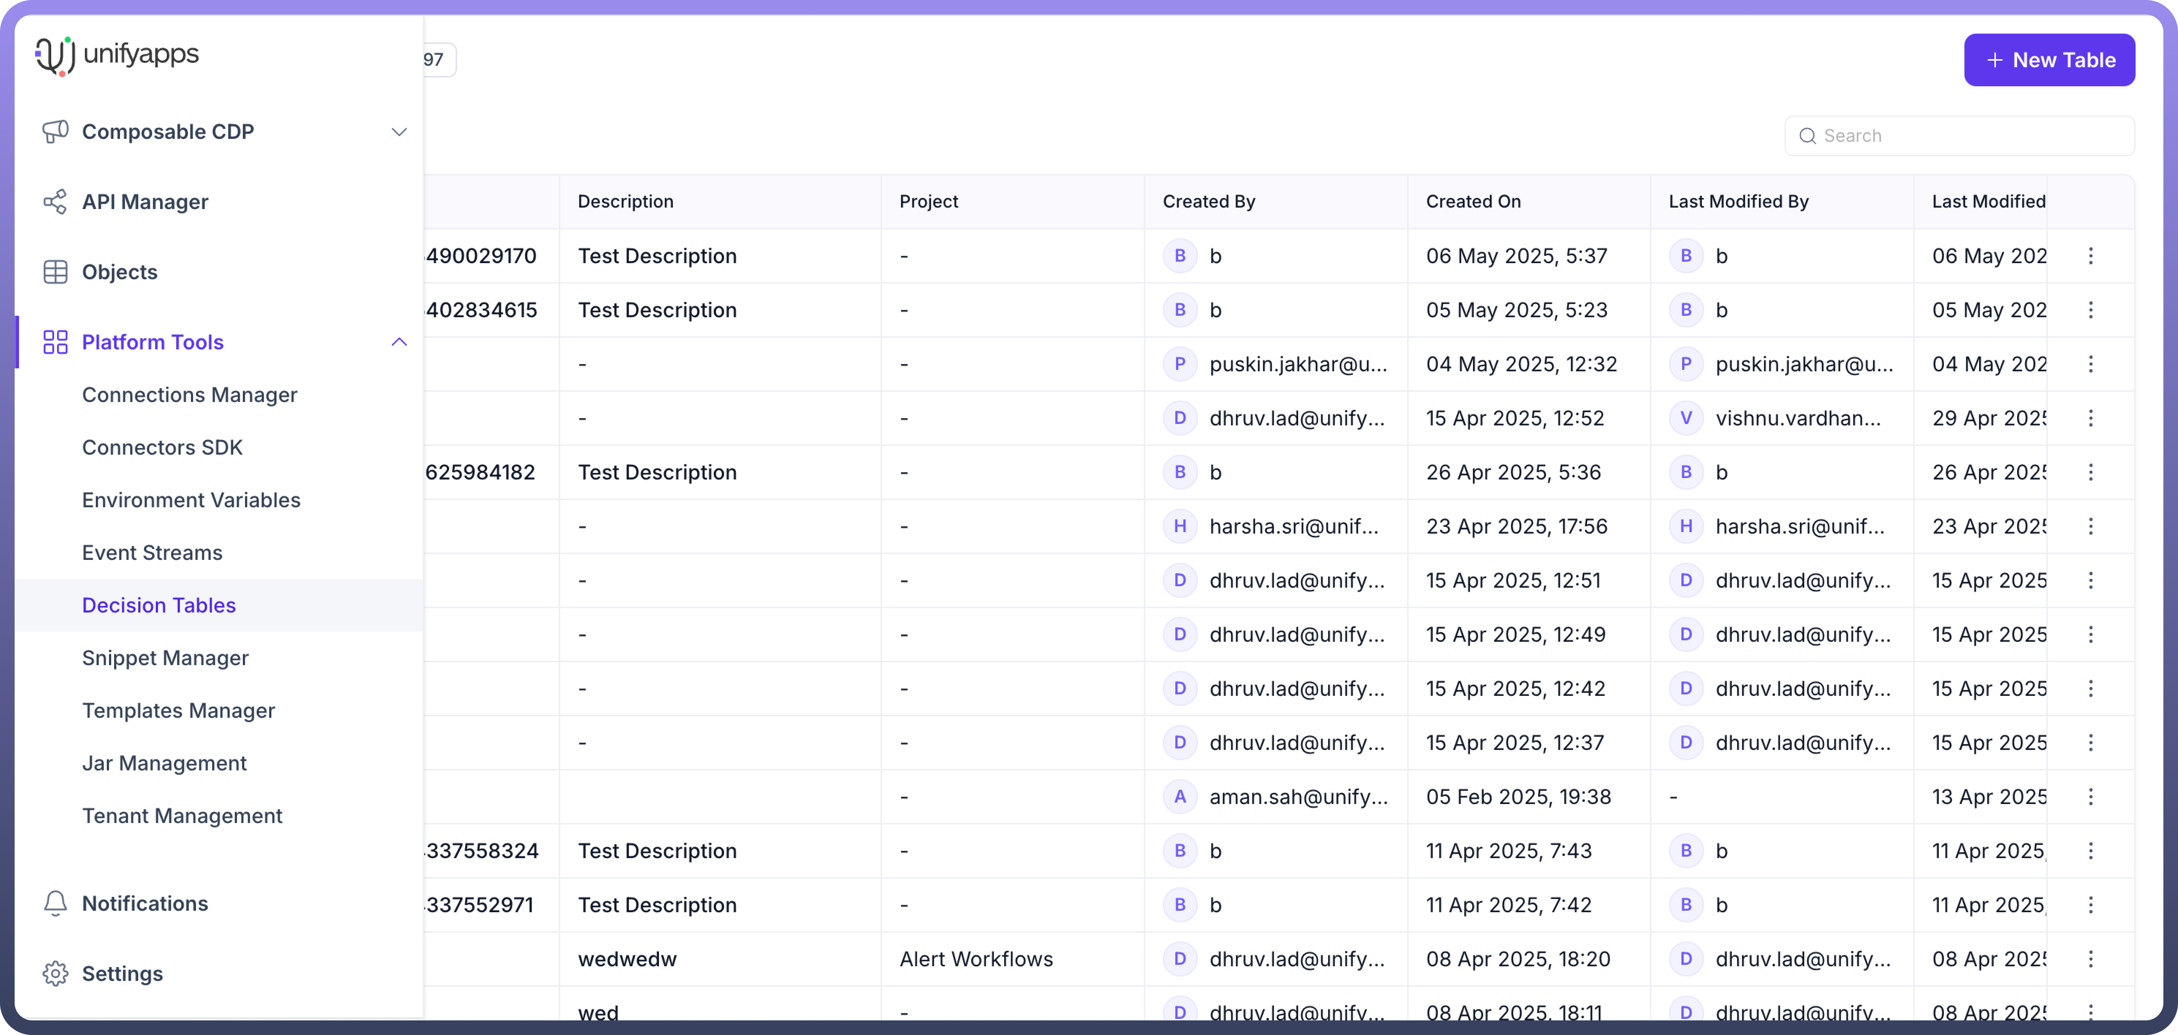
Task: Expand the Composable CDP chevron
Action: click(399, 132)
